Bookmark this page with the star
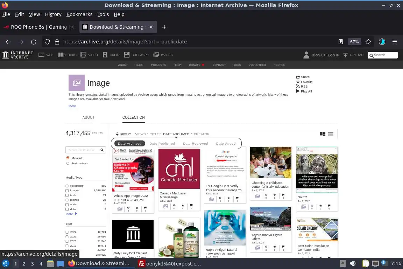403x269 pixels. [x=368, y=42]
